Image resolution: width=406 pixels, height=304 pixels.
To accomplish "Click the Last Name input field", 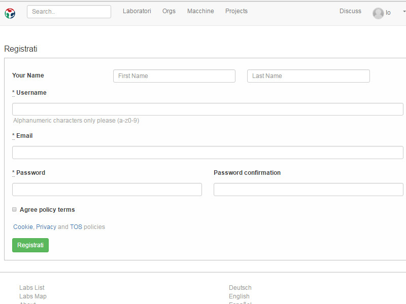I will 309,76.
